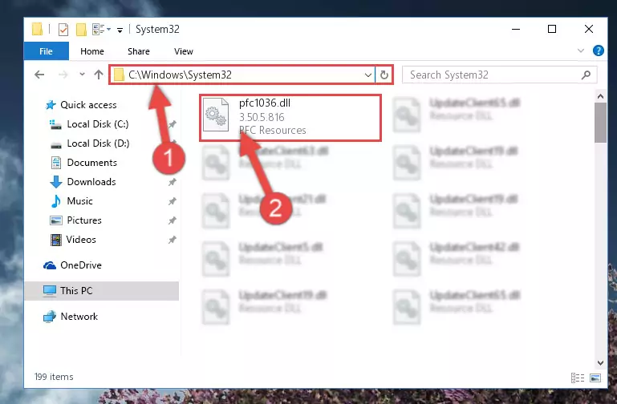Click the vertical scrollbar thumb
Screen dimensions: 617x404
[600, 123]
